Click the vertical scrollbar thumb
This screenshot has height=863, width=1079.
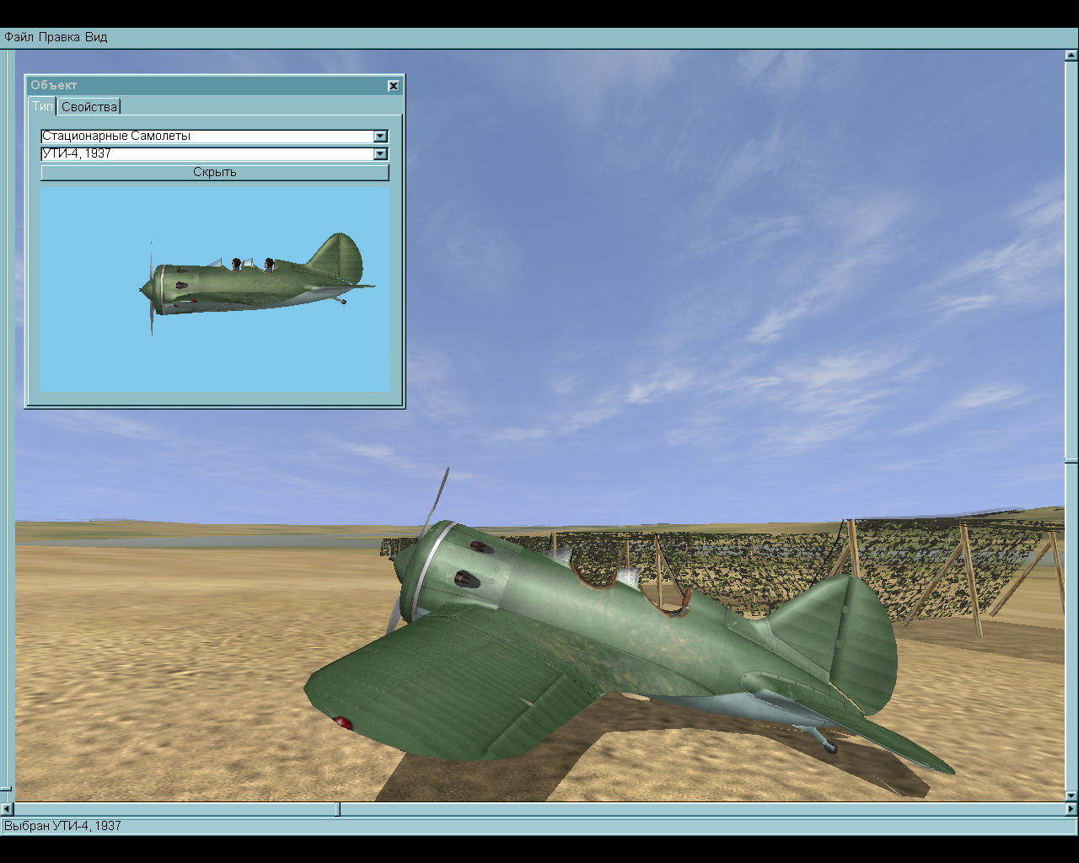pyautogui.click(x=1071, y=461)
